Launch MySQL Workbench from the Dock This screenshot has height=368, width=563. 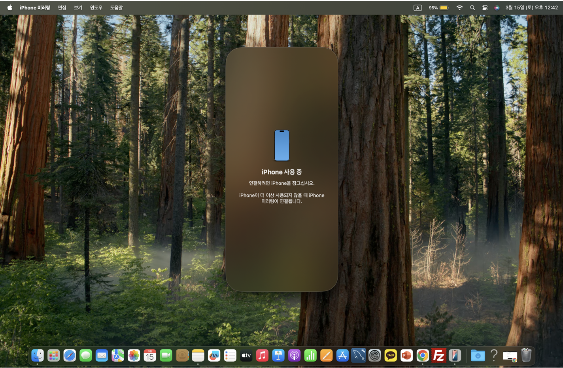[359, 355]
